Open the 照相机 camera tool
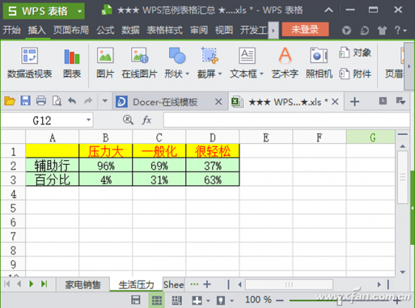Image resolution: width=415 pixels, height=308 pixels. coord(319,63)
